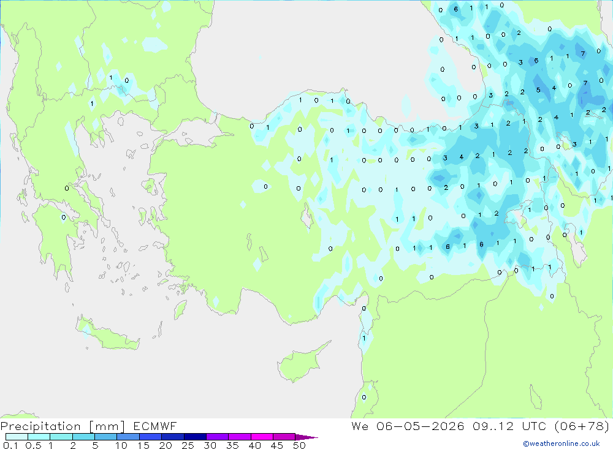Click the legend label '15'
Screen dimensions: 613x449
pos(143,445)
